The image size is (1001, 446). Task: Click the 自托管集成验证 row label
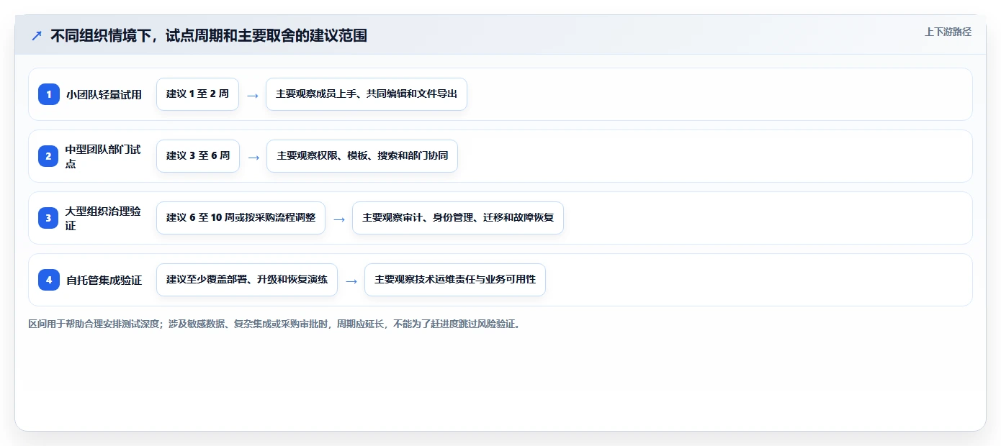104,280
